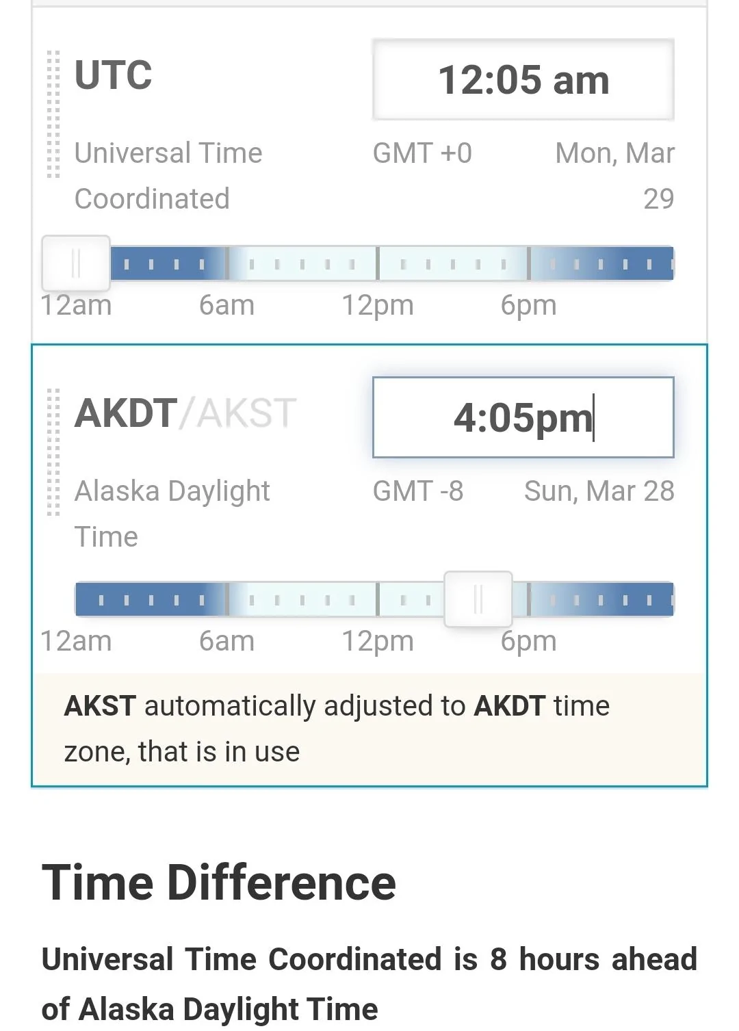This screenshot has height=1031, width=739.
Task: Click the UTC row drag handle
Action: point(53,114)
